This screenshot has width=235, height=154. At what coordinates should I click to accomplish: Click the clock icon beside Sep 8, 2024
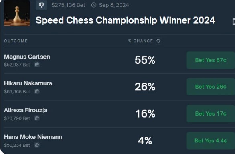pos(94,5)
